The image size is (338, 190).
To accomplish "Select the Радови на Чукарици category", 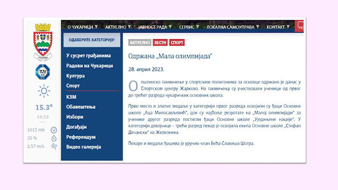I will tap(89, 65).
